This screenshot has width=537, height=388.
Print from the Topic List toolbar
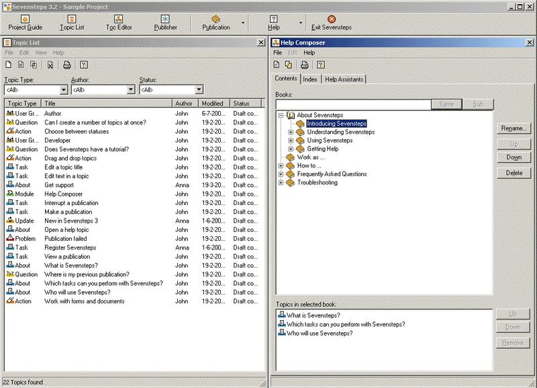[x=67, y=65]
